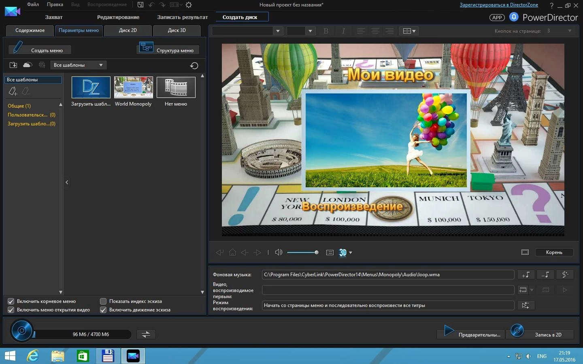Select the 'Нет меню' template thumbnail

pyautogui.click(x=176, y=87)
